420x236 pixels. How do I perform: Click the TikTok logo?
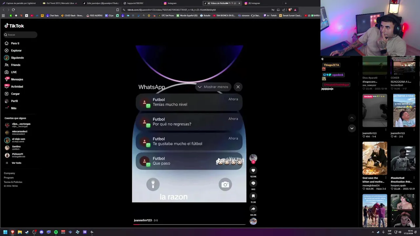14,26
